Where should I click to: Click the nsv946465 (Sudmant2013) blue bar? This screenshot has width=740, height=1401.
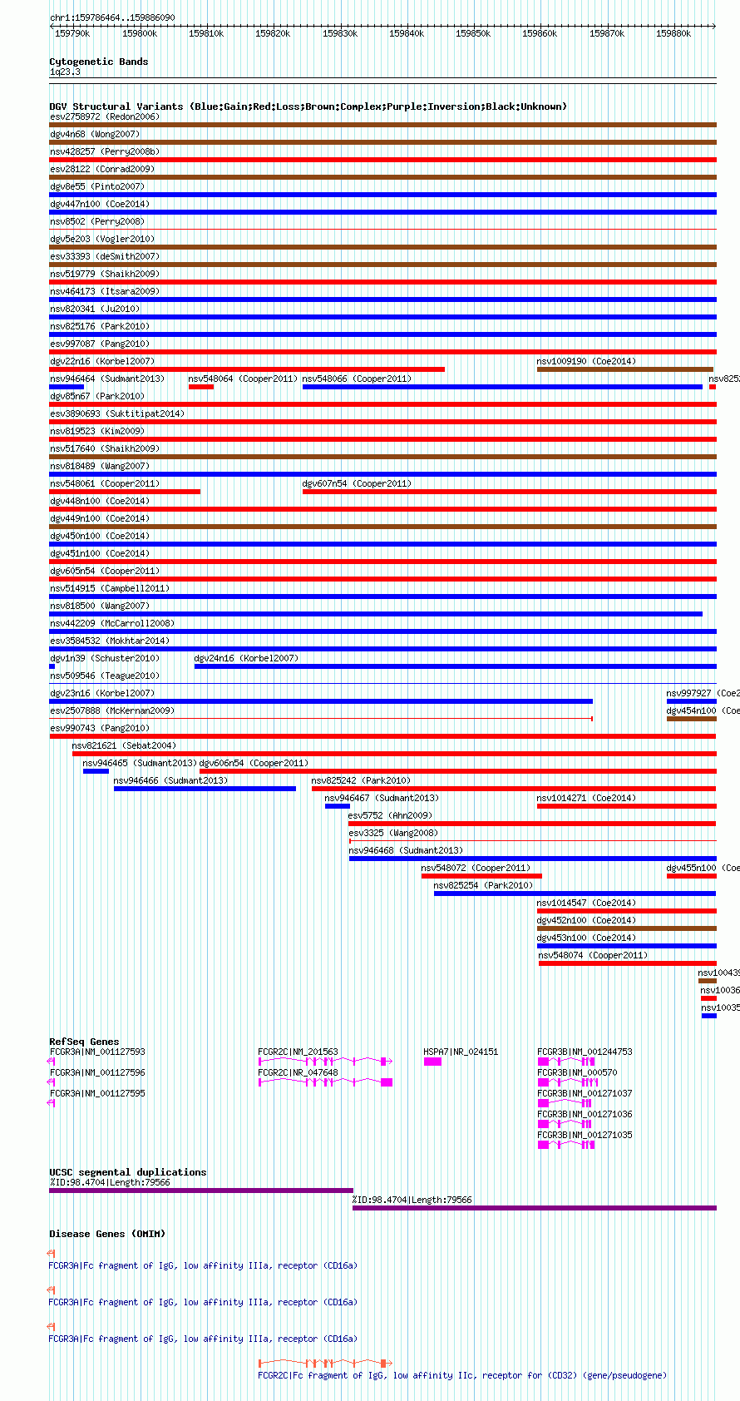96,771
